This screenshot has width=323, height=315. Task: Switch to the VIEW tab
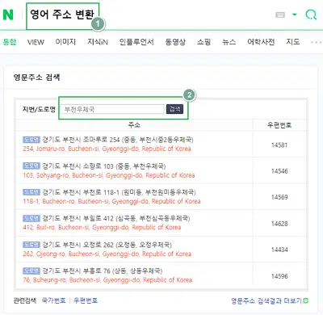36,42
